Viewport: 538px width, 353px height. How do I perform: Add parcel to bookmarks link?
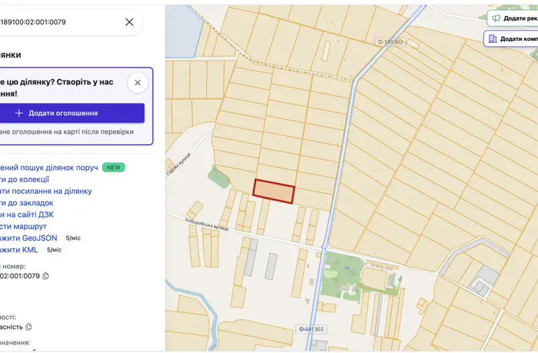[x=26, y=203]
